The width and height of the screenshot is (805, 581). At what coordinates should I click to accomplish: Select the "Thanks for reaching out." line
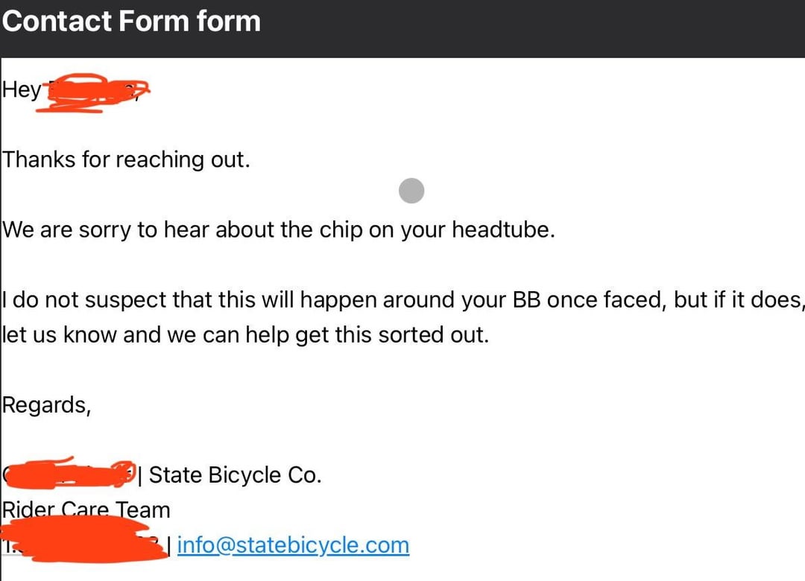(126, 159)
